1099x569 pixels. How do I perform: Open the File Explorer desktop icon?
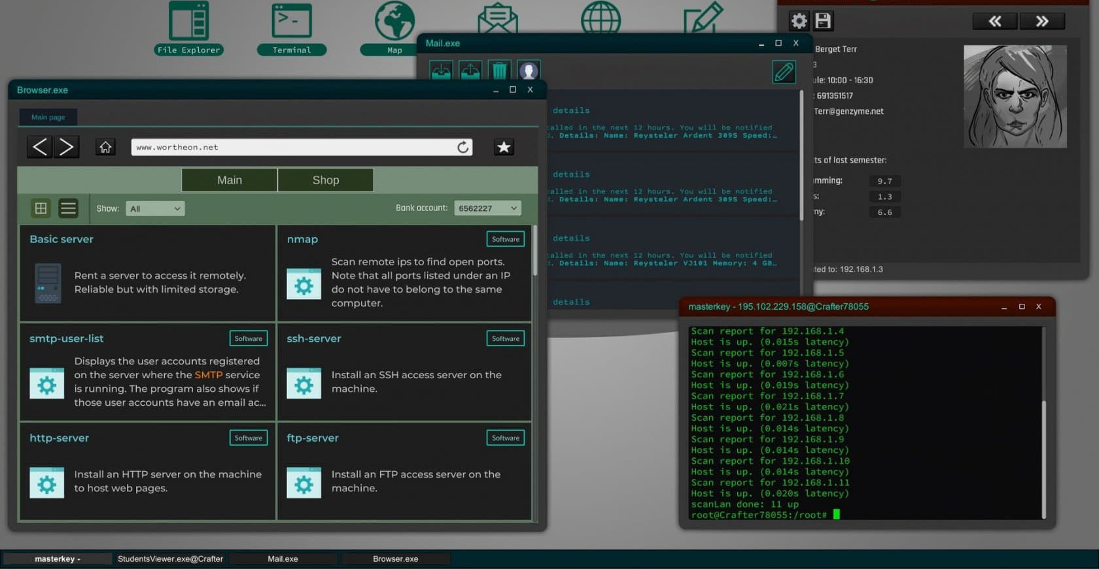pos(188,27)
